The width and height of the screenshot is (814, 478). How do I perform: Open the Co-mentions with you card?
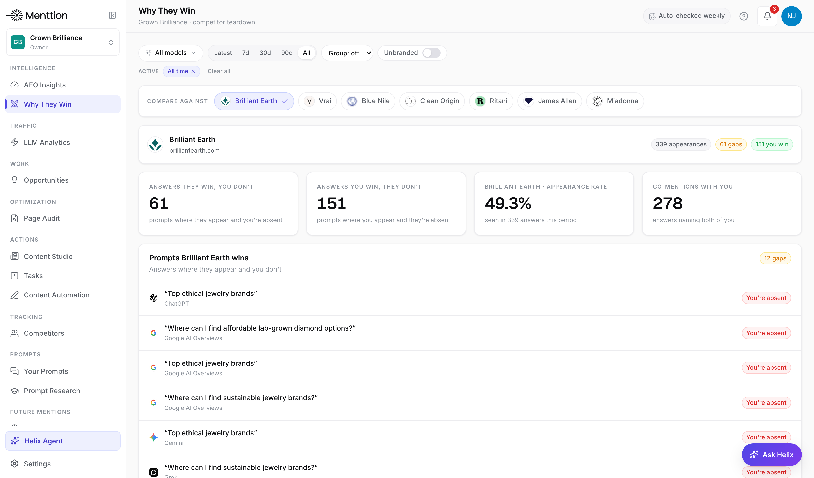[x=721, y=203]
